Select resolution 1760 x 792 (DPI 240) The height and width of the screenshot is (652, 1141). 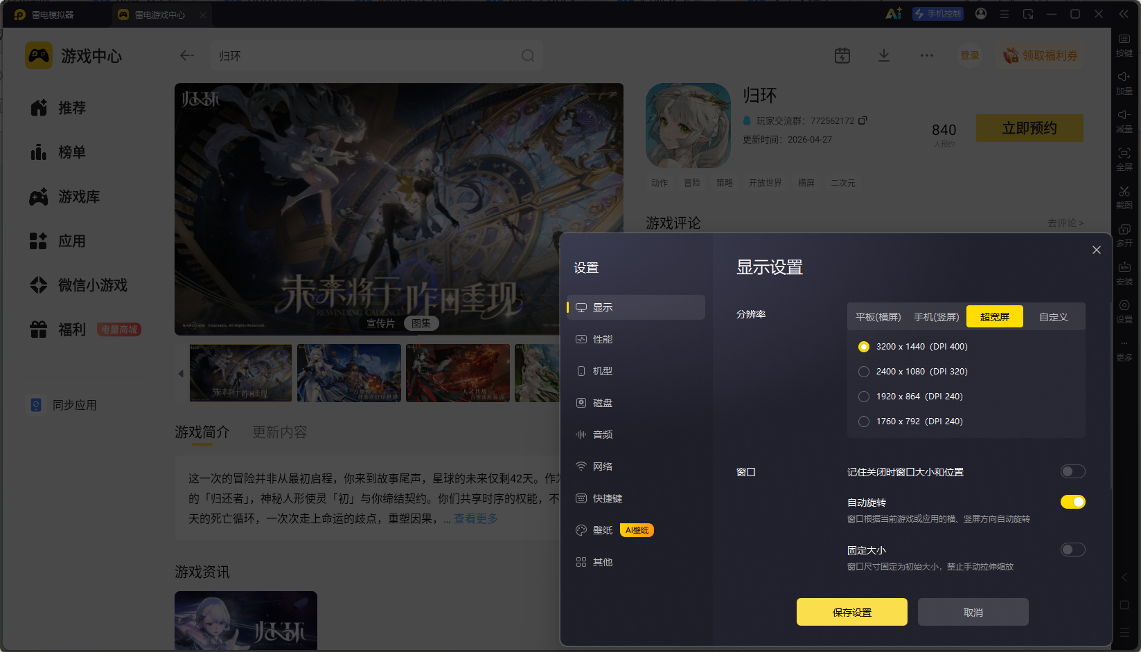(x=864, y=422)
